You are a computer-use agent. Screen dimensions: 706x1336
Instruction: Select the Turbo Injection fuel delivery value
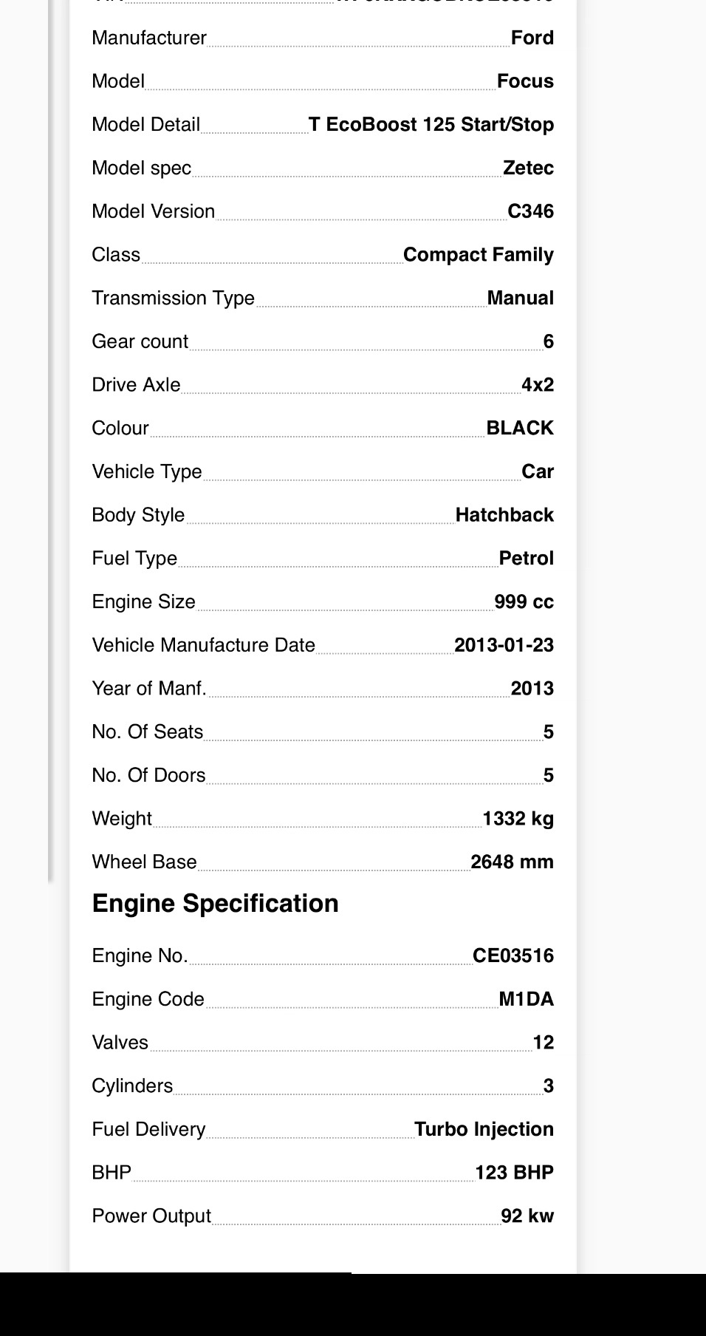484,1130
